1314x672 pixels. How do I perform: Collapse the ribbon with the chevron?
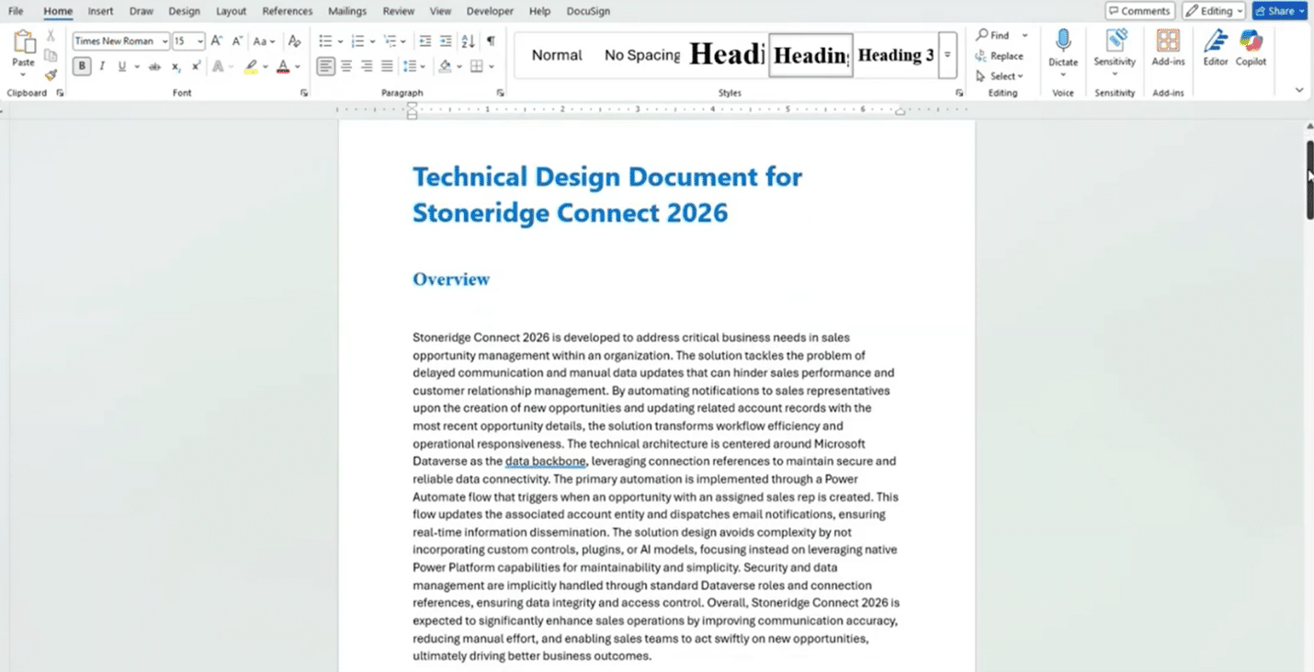1299,90
